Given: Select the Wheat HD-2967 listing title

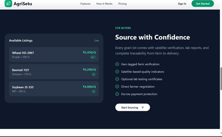Looking at the screenshot, I should tap(23, 53).
